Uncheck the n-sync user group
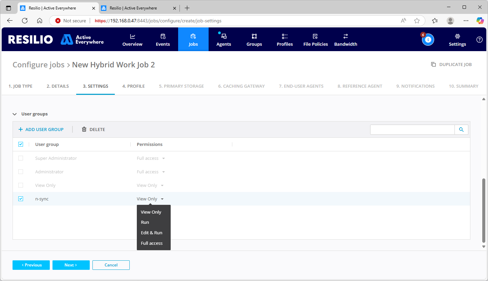The image size is (488, 281). click(20, 199)
